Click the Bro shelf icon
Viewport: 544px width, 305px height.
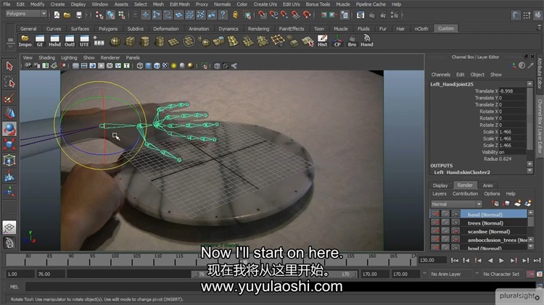click(x=352, y=41)
